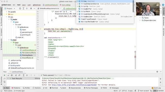Click memory indicator in status bar
This screenshot has width=165, height=92.
point(158,91)
